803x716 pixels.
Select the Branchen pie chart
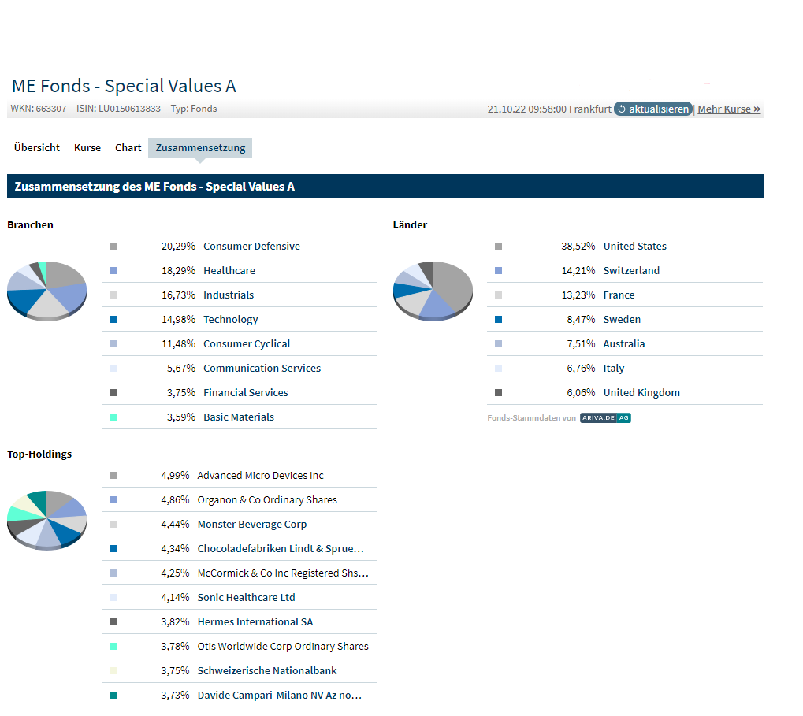[46, 291]
